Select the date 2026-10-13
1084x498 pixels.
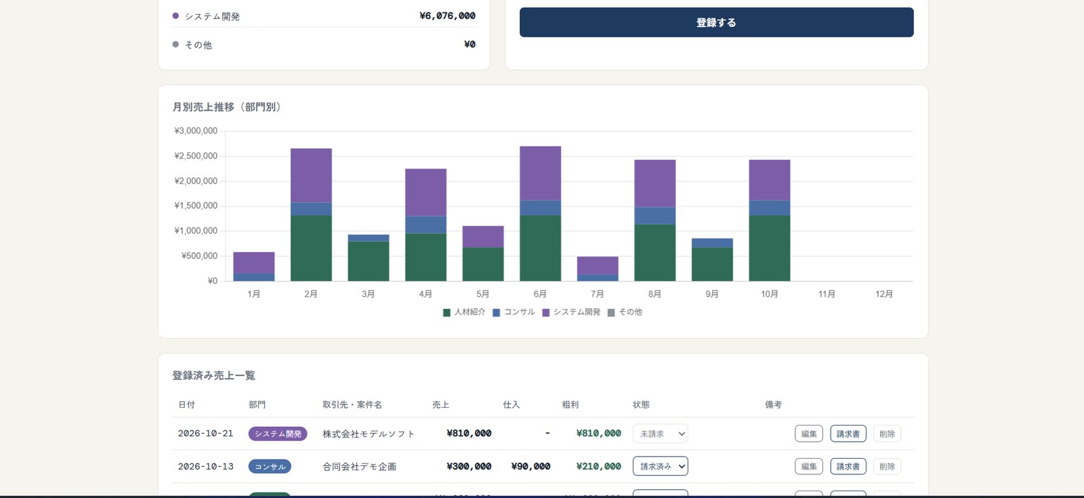205,466
